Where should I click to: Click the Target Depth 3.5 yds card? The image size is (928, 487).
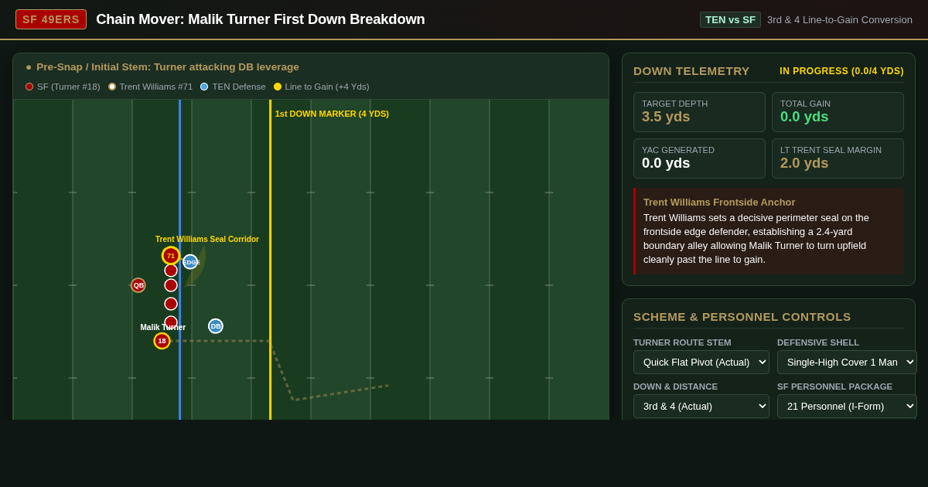(x=699, y=112)
